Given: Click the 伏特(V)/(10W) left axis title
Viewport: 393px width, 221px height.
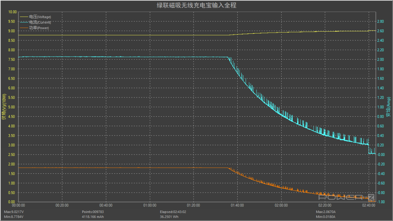Looking at the screenshot, I should click(4, 107).
